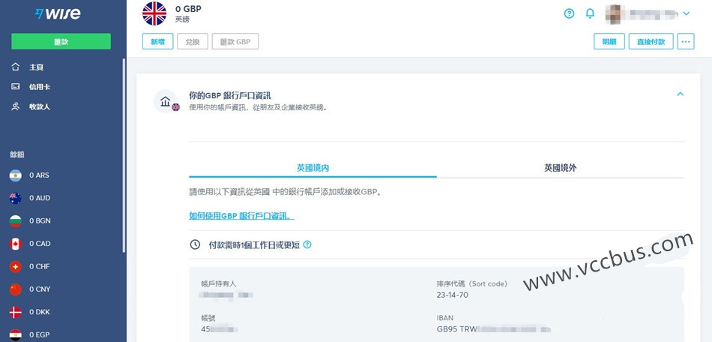Click info icon beside 付款需時1個工作日或更短
712x342 pixels.
(307, 244)
